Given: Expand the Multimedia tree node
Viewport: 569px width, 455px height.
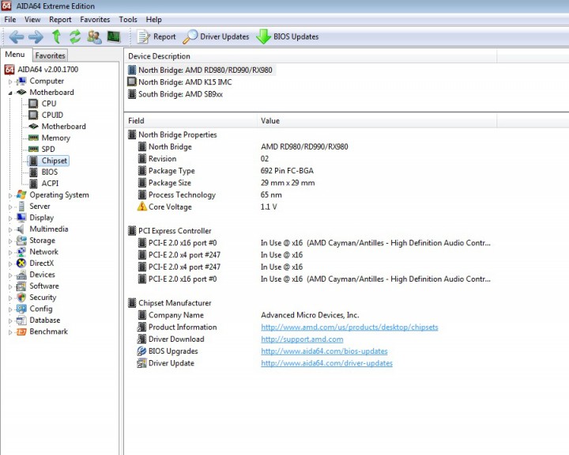Looking at the screenshot, I should click(x=10, y=229).
